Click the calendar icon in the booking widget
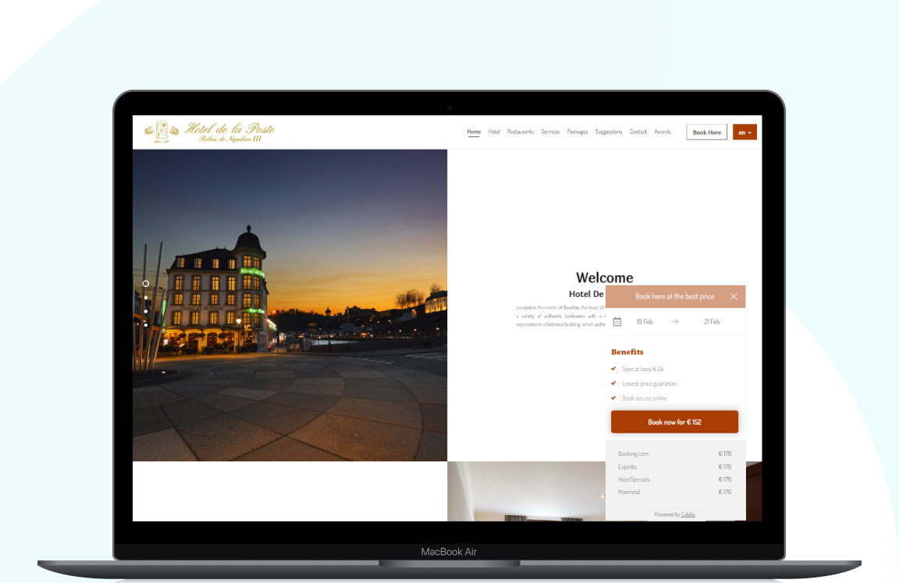This screenshot has height=583, width=899. click(617, 322)
